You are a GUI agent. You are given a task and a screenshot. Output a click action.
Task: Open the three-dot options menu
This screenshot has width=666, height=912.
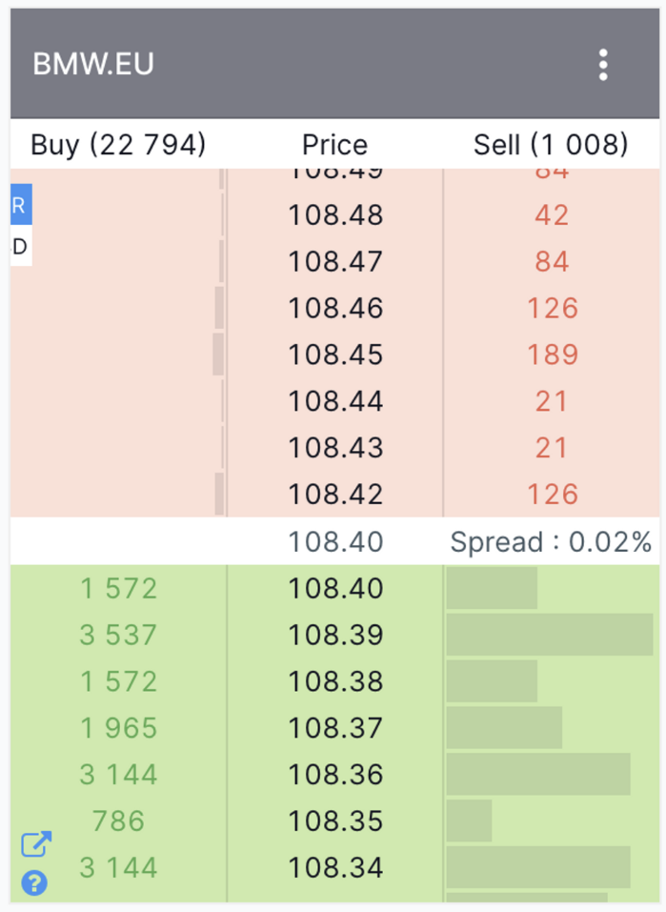coord(603,65)
